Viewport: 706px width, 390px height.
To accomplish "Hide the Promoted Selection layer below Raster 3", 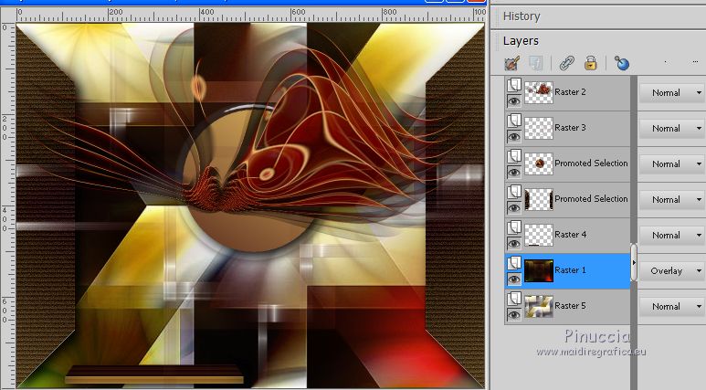I will (513, 172).
